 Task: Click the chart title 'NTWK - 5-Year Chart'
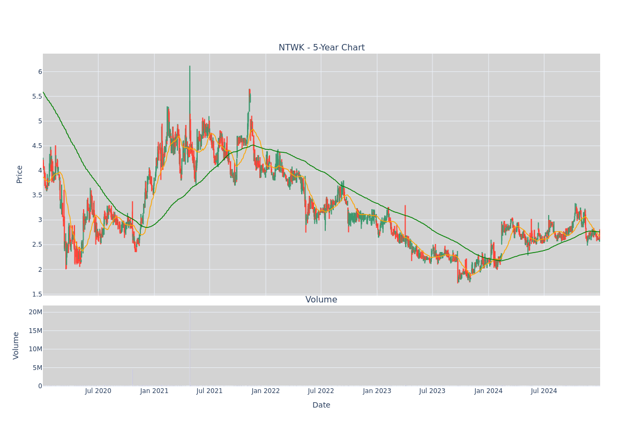(322, 48)
